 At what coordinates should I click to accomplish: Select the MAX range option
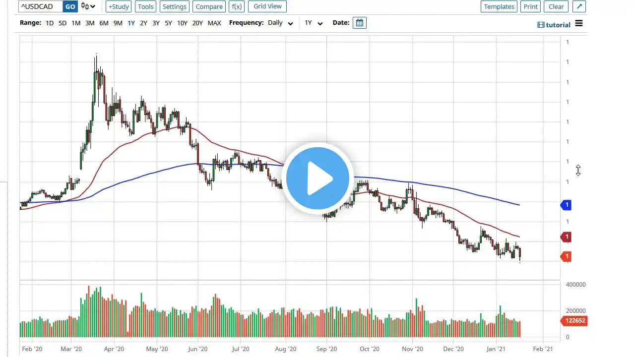(214, 23)
